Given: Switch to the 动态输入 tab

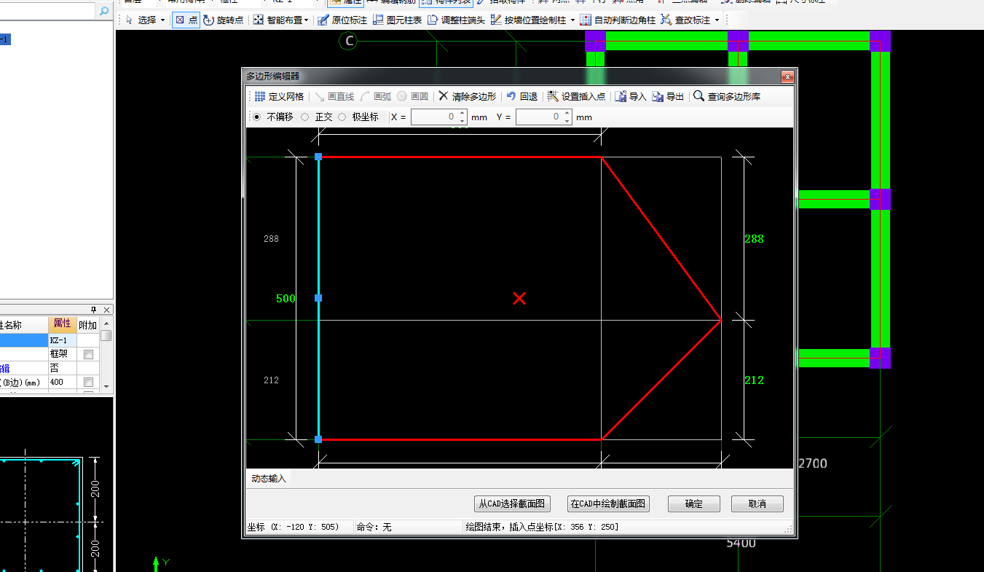Looking at the screenshot, I should pyautogui.click(x=269, y=479).
